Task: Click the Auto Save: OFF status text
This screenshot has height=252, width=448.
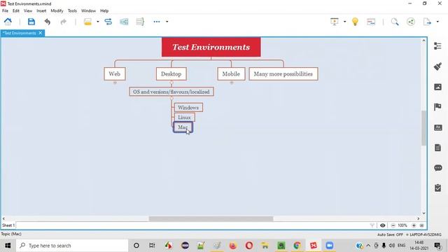Action: [390, 234]
